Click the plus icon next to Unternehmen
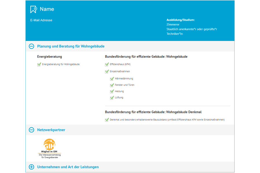Viewport: 260px width, 173px height. coord(31,167)
